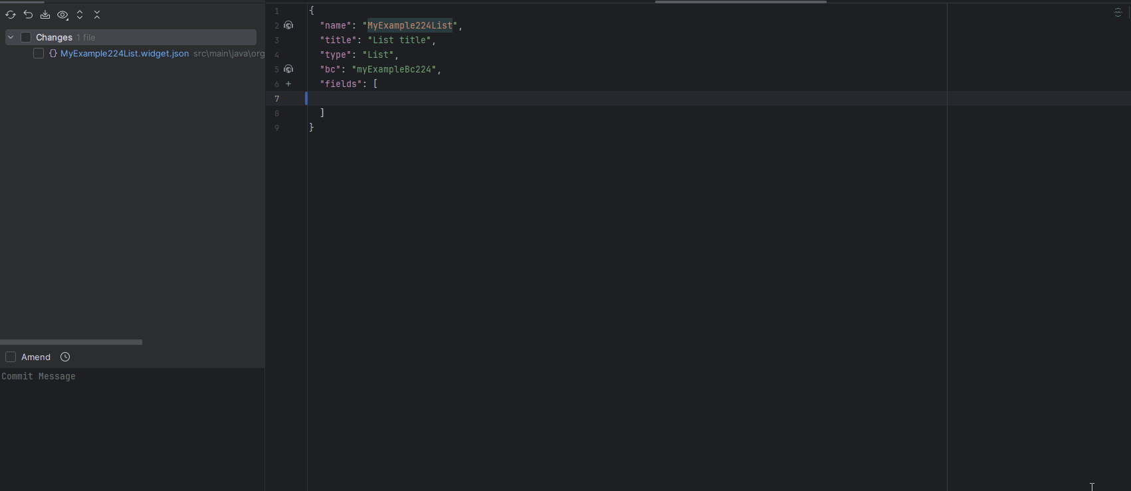Open the eye View Options dropdown
1131x491 pixels.
62,15
